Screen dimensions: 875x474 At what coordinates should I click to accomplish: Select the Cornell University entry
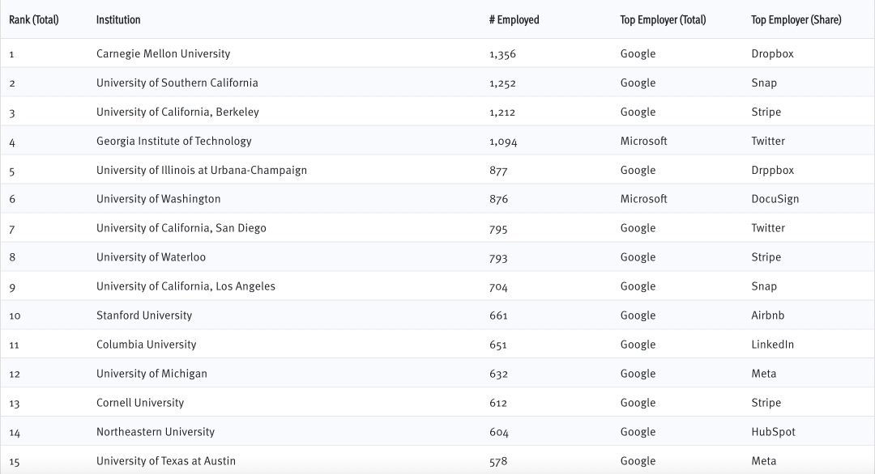click(x=139, y=403)
